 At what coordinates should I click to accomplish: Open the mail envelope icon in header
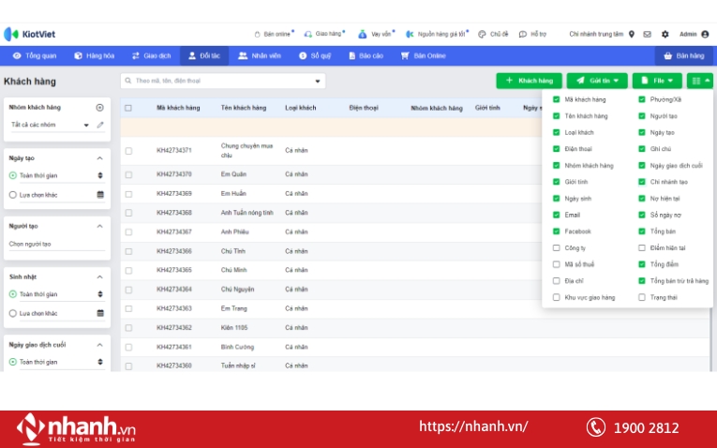pyautogui.click(x=647, y=34)
